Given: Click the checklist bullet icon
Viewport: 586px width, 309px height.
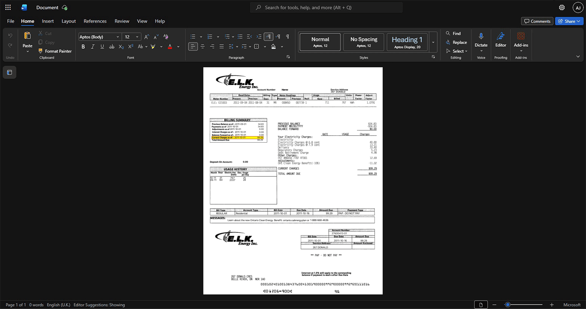Looking at the screenshot, I should tap(240, 37).
